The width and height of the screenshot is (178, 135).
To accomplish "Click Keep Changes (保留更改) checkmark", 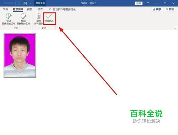I will [49, 18].
